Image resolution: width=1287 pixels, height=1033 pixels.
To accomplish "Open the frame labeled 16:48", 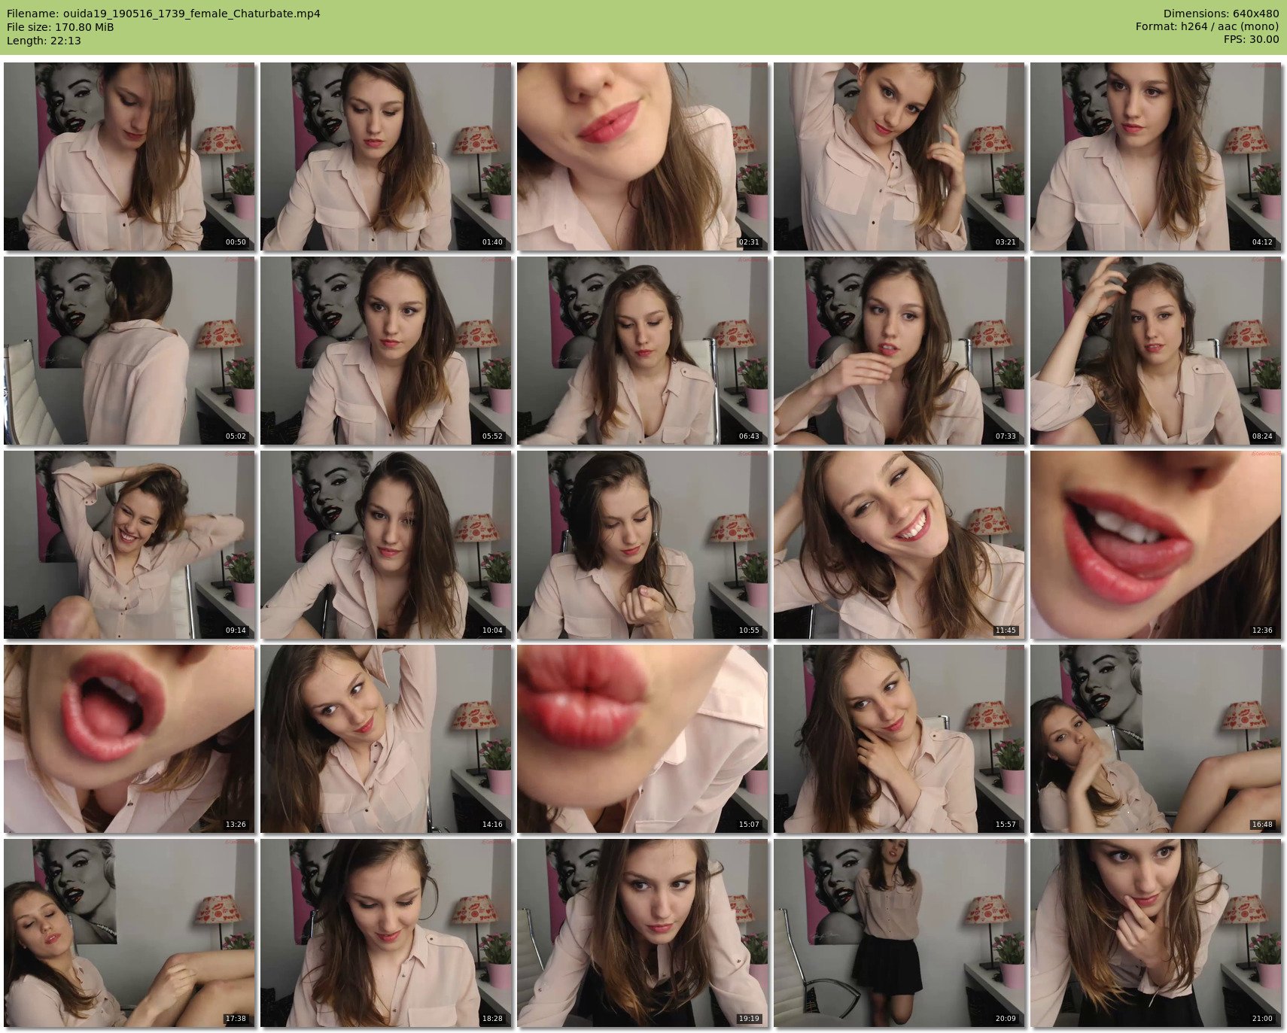I will tap(1156, 739).
